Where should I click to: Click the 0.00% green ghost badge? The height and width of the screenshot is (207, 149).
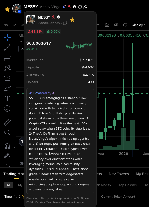click(x=53, y=32)
